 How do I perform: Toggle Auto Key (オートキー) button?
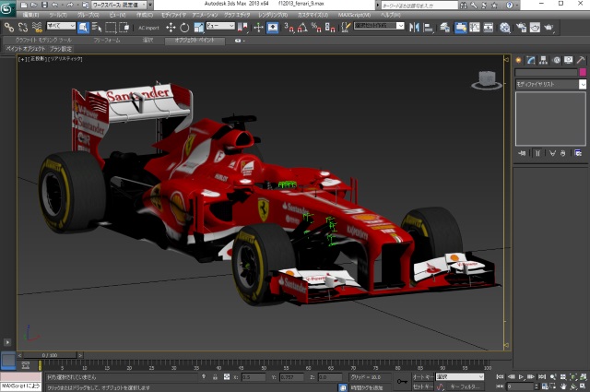(423, 377)
